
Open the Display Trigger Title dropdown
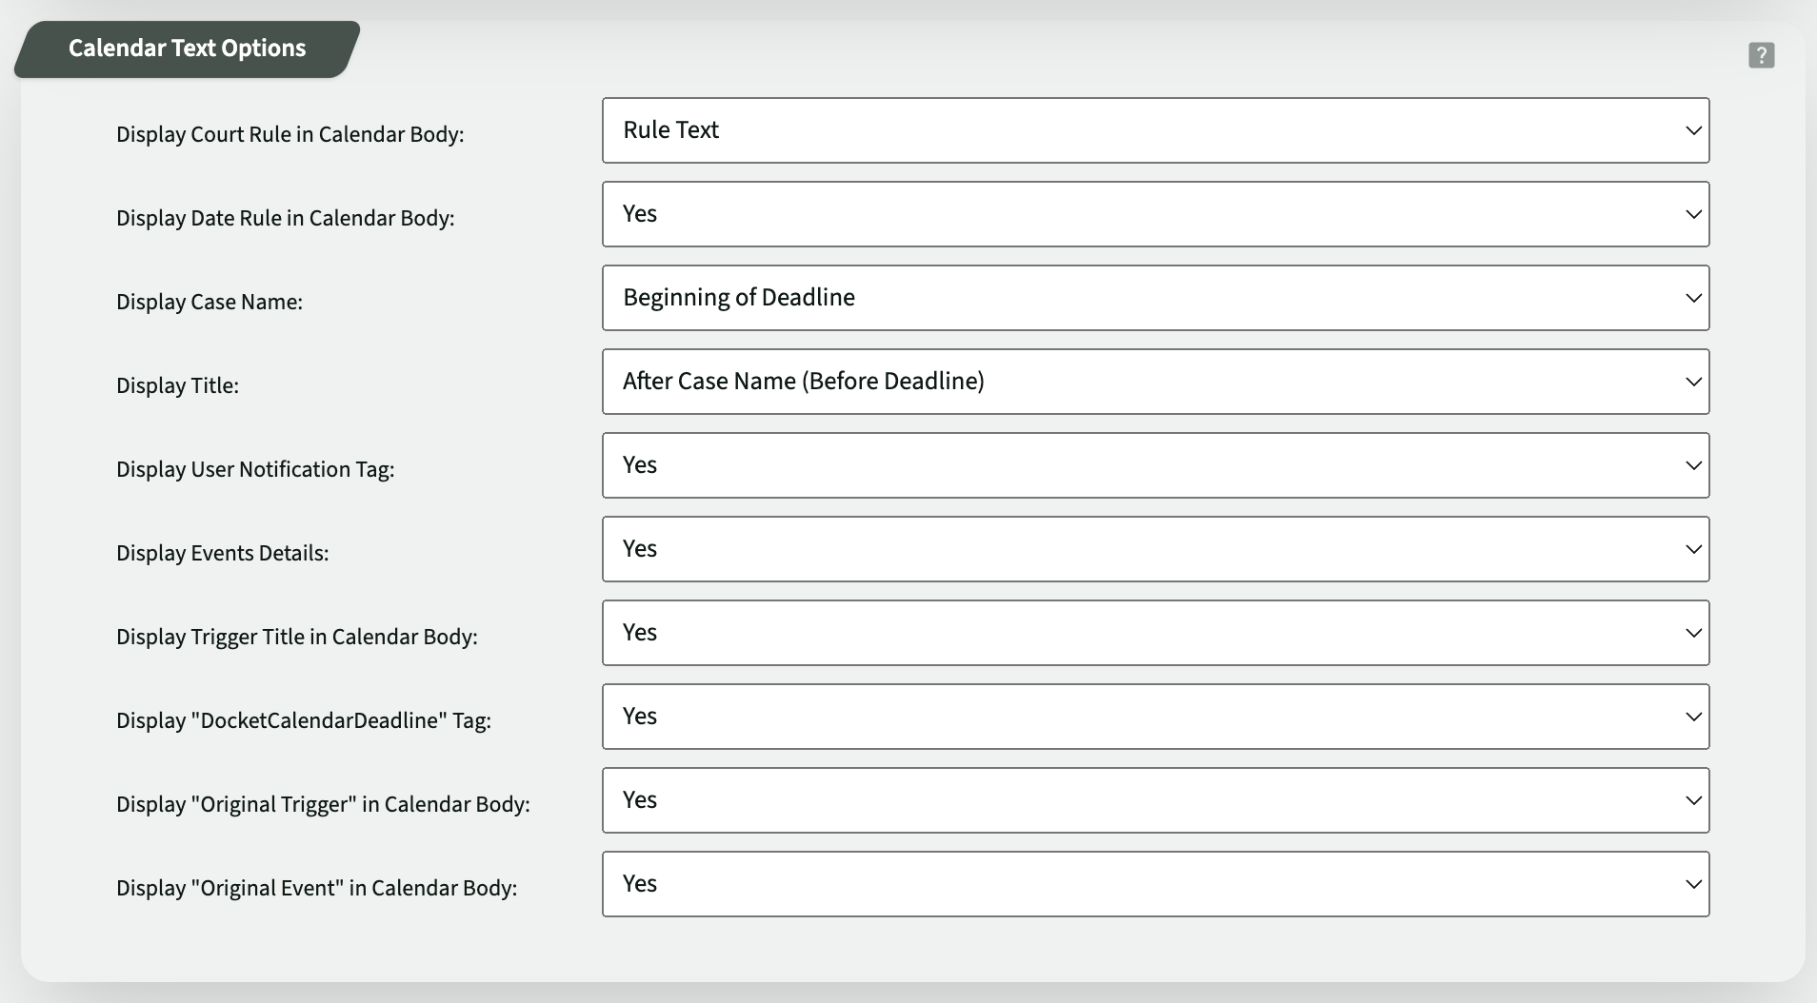(x=1155, y=632)
